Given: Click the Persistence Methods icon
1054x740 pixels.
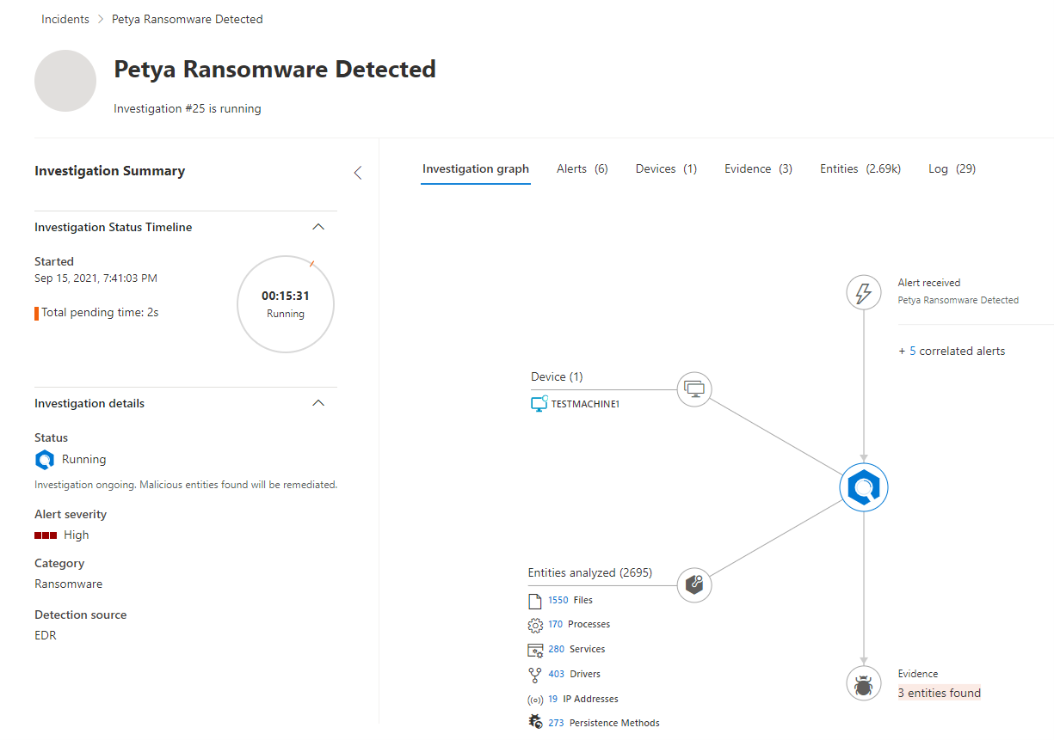Looking at the screenshot, I should click(x=535, y=720).
